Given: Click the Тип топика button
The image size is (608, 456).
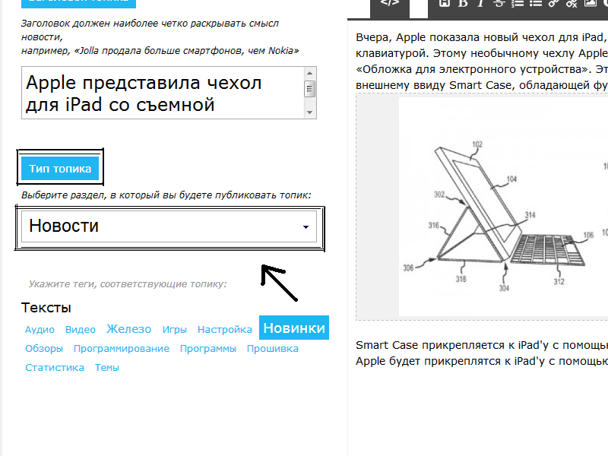Looking at the screenshot, I should pos(60,169).
